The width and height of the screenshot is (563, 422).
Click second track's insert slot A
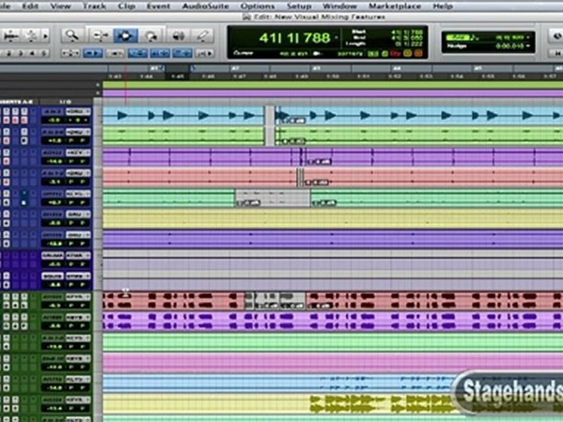(6, 132)
